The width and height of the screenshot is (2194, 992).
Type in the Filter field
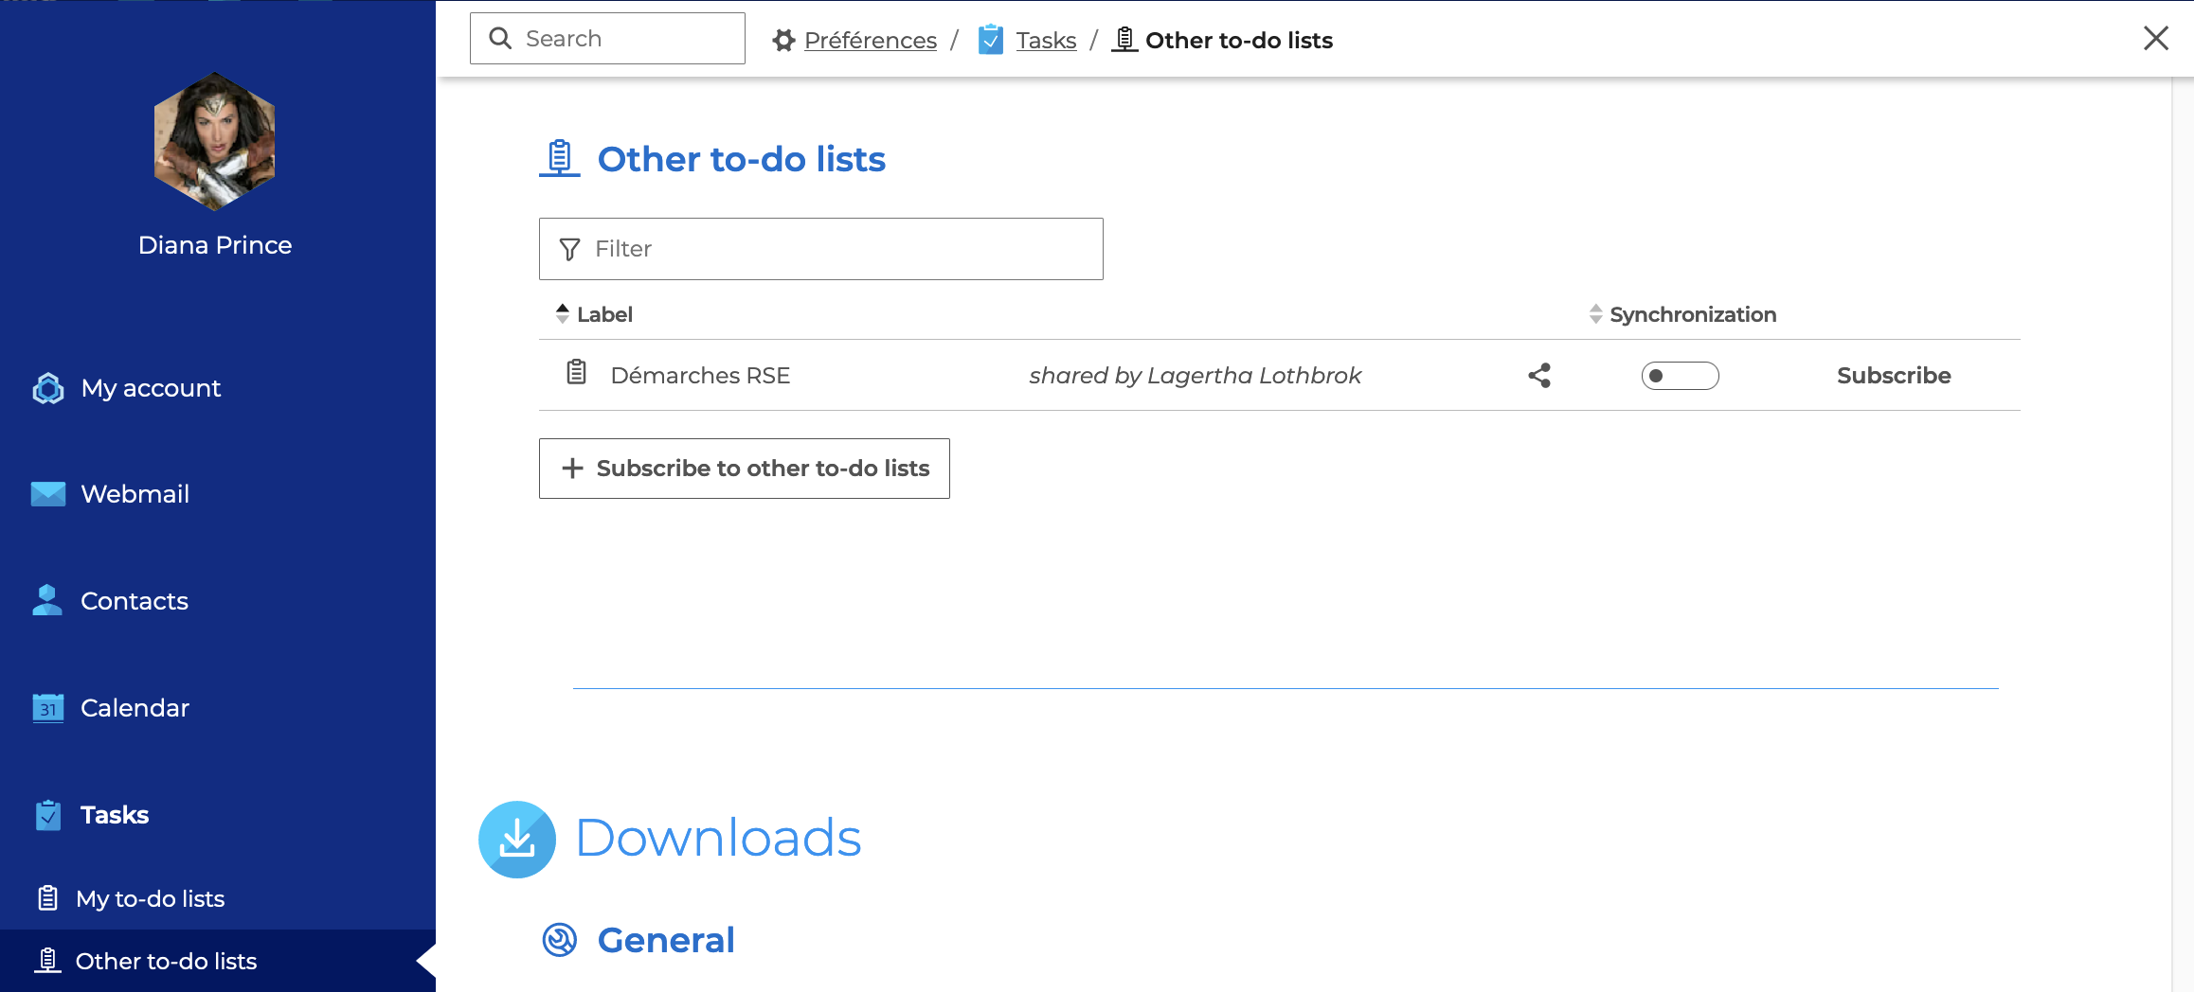point(834,249)
